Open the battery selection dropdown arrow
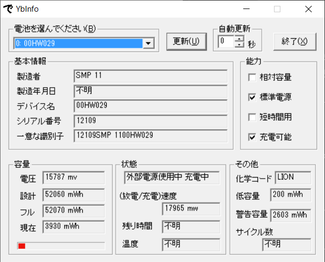This screenshot has height=262, width=325. coord(148,44)
